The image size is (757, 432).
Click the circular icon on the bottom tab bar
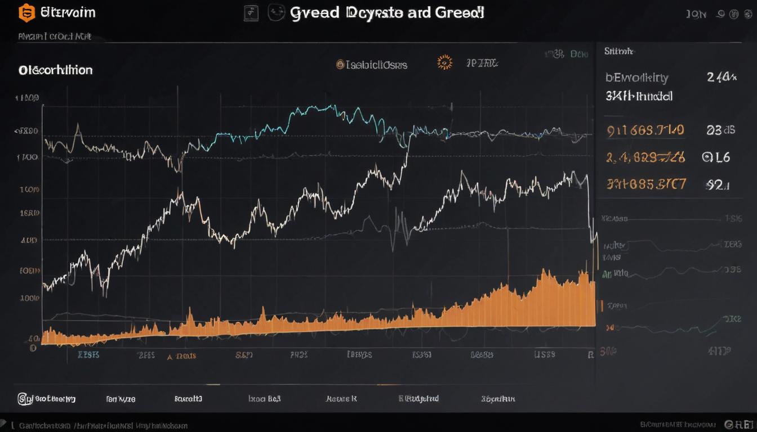[25, 399]
